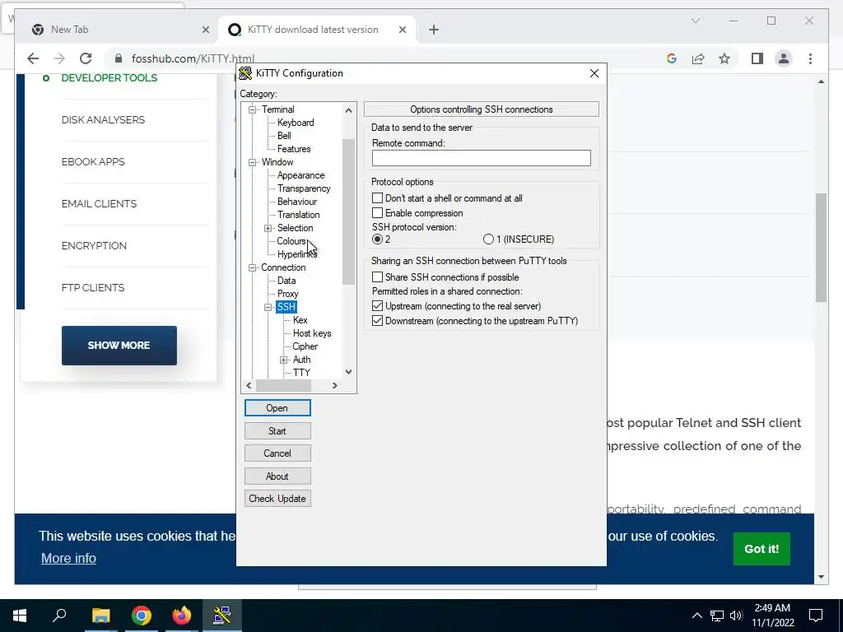Open FTP CLIENTS category on fosshub
843x632 pixels.
pos(92,288)
